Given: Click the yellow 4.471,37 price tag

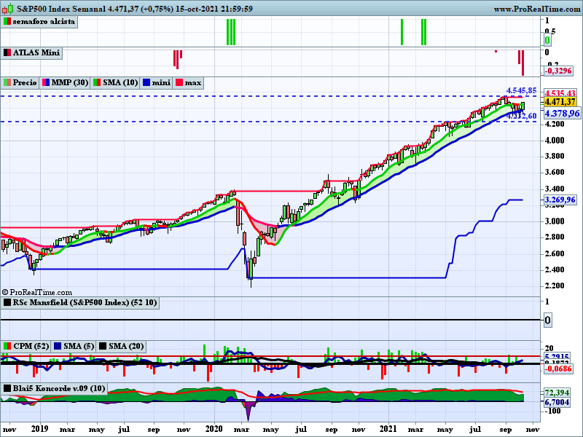Looking at the screenshot, I should pyautogui.click(x=560, y=102).
